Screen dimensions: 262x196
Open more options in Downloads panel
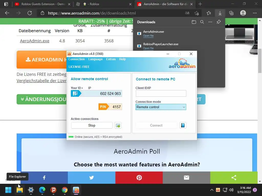click(210, 22)
